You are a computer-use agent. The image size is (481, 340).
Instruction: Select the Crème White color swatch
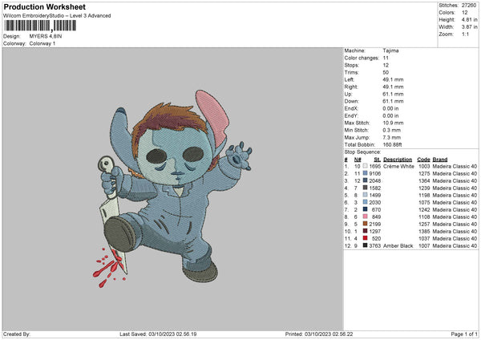tap(366, 166)
